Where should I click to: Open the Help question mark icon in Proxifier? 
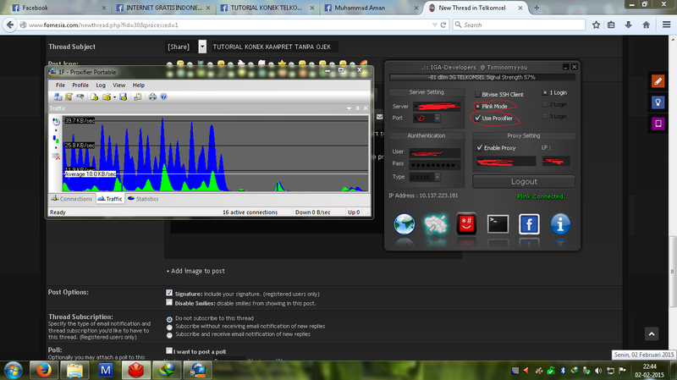coord(163,96)
